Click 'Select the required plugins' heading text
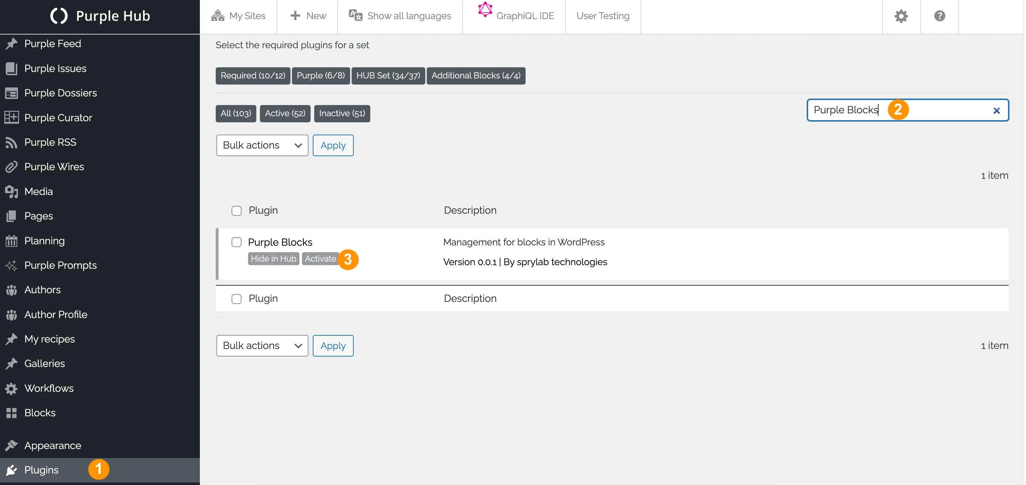 (x=292, y=45)
